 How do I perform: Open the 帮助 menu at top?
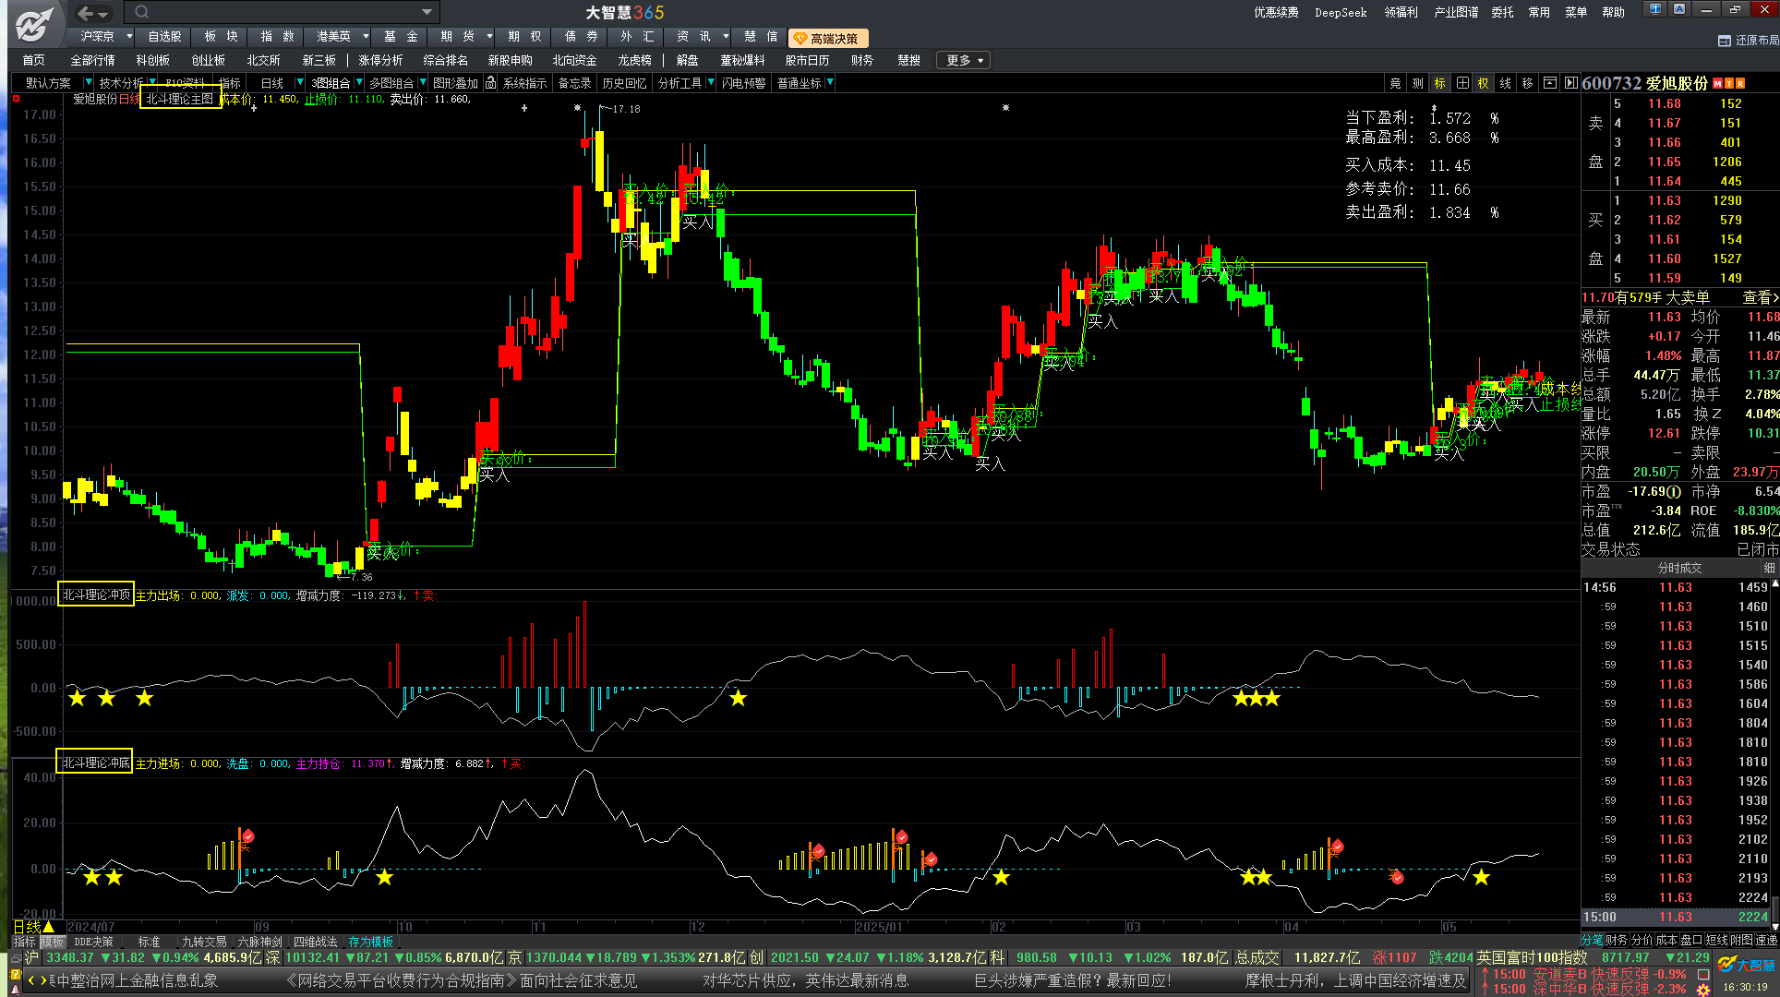pos(1613,12)
